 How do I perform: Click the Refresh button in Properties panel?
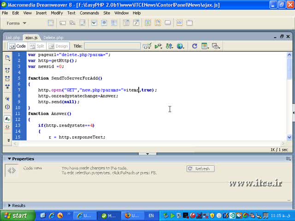pos(201,169)
